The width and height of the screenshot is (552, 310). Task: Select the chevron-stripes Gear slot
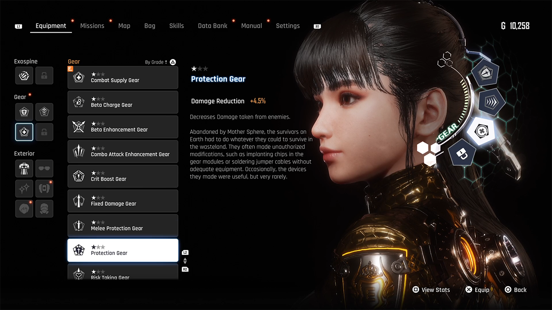point(44,112)
